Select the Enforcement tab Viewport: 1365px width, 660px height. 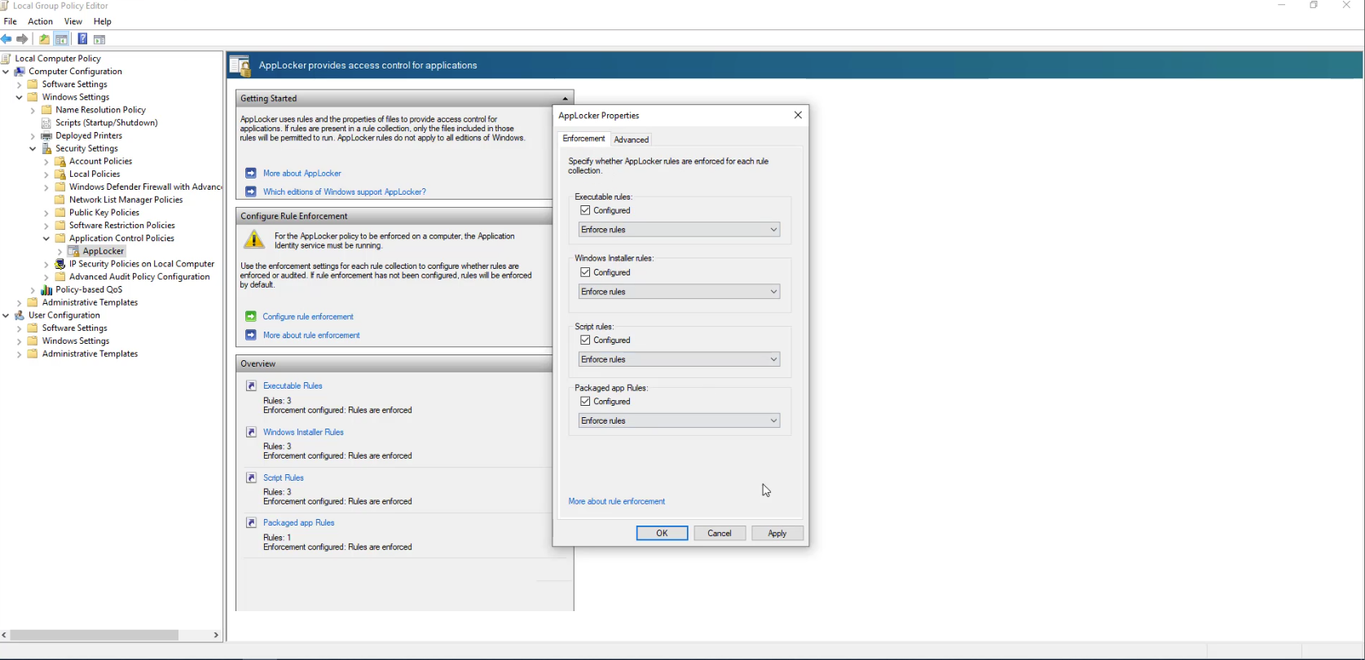[x=583, y=139]
